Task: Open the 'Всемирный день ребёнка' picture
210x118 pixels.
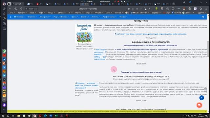Action: coord(84,33)
